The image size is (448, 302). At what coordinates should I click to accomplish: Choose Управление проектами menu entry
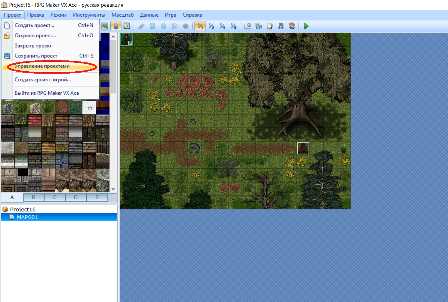point(50,66)
